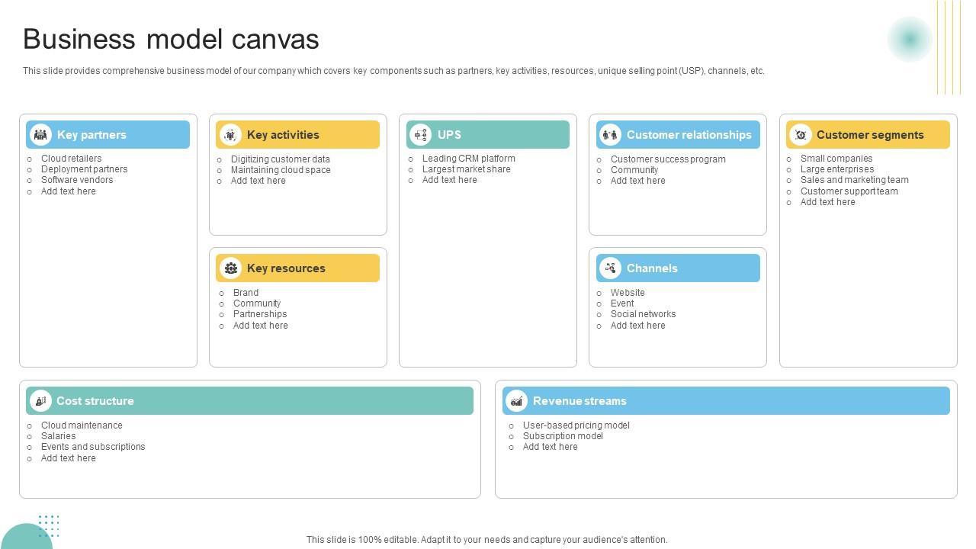Click the Partnerships bullet
This screenshot has width=976, height=549.
click(x=260, y=314)
